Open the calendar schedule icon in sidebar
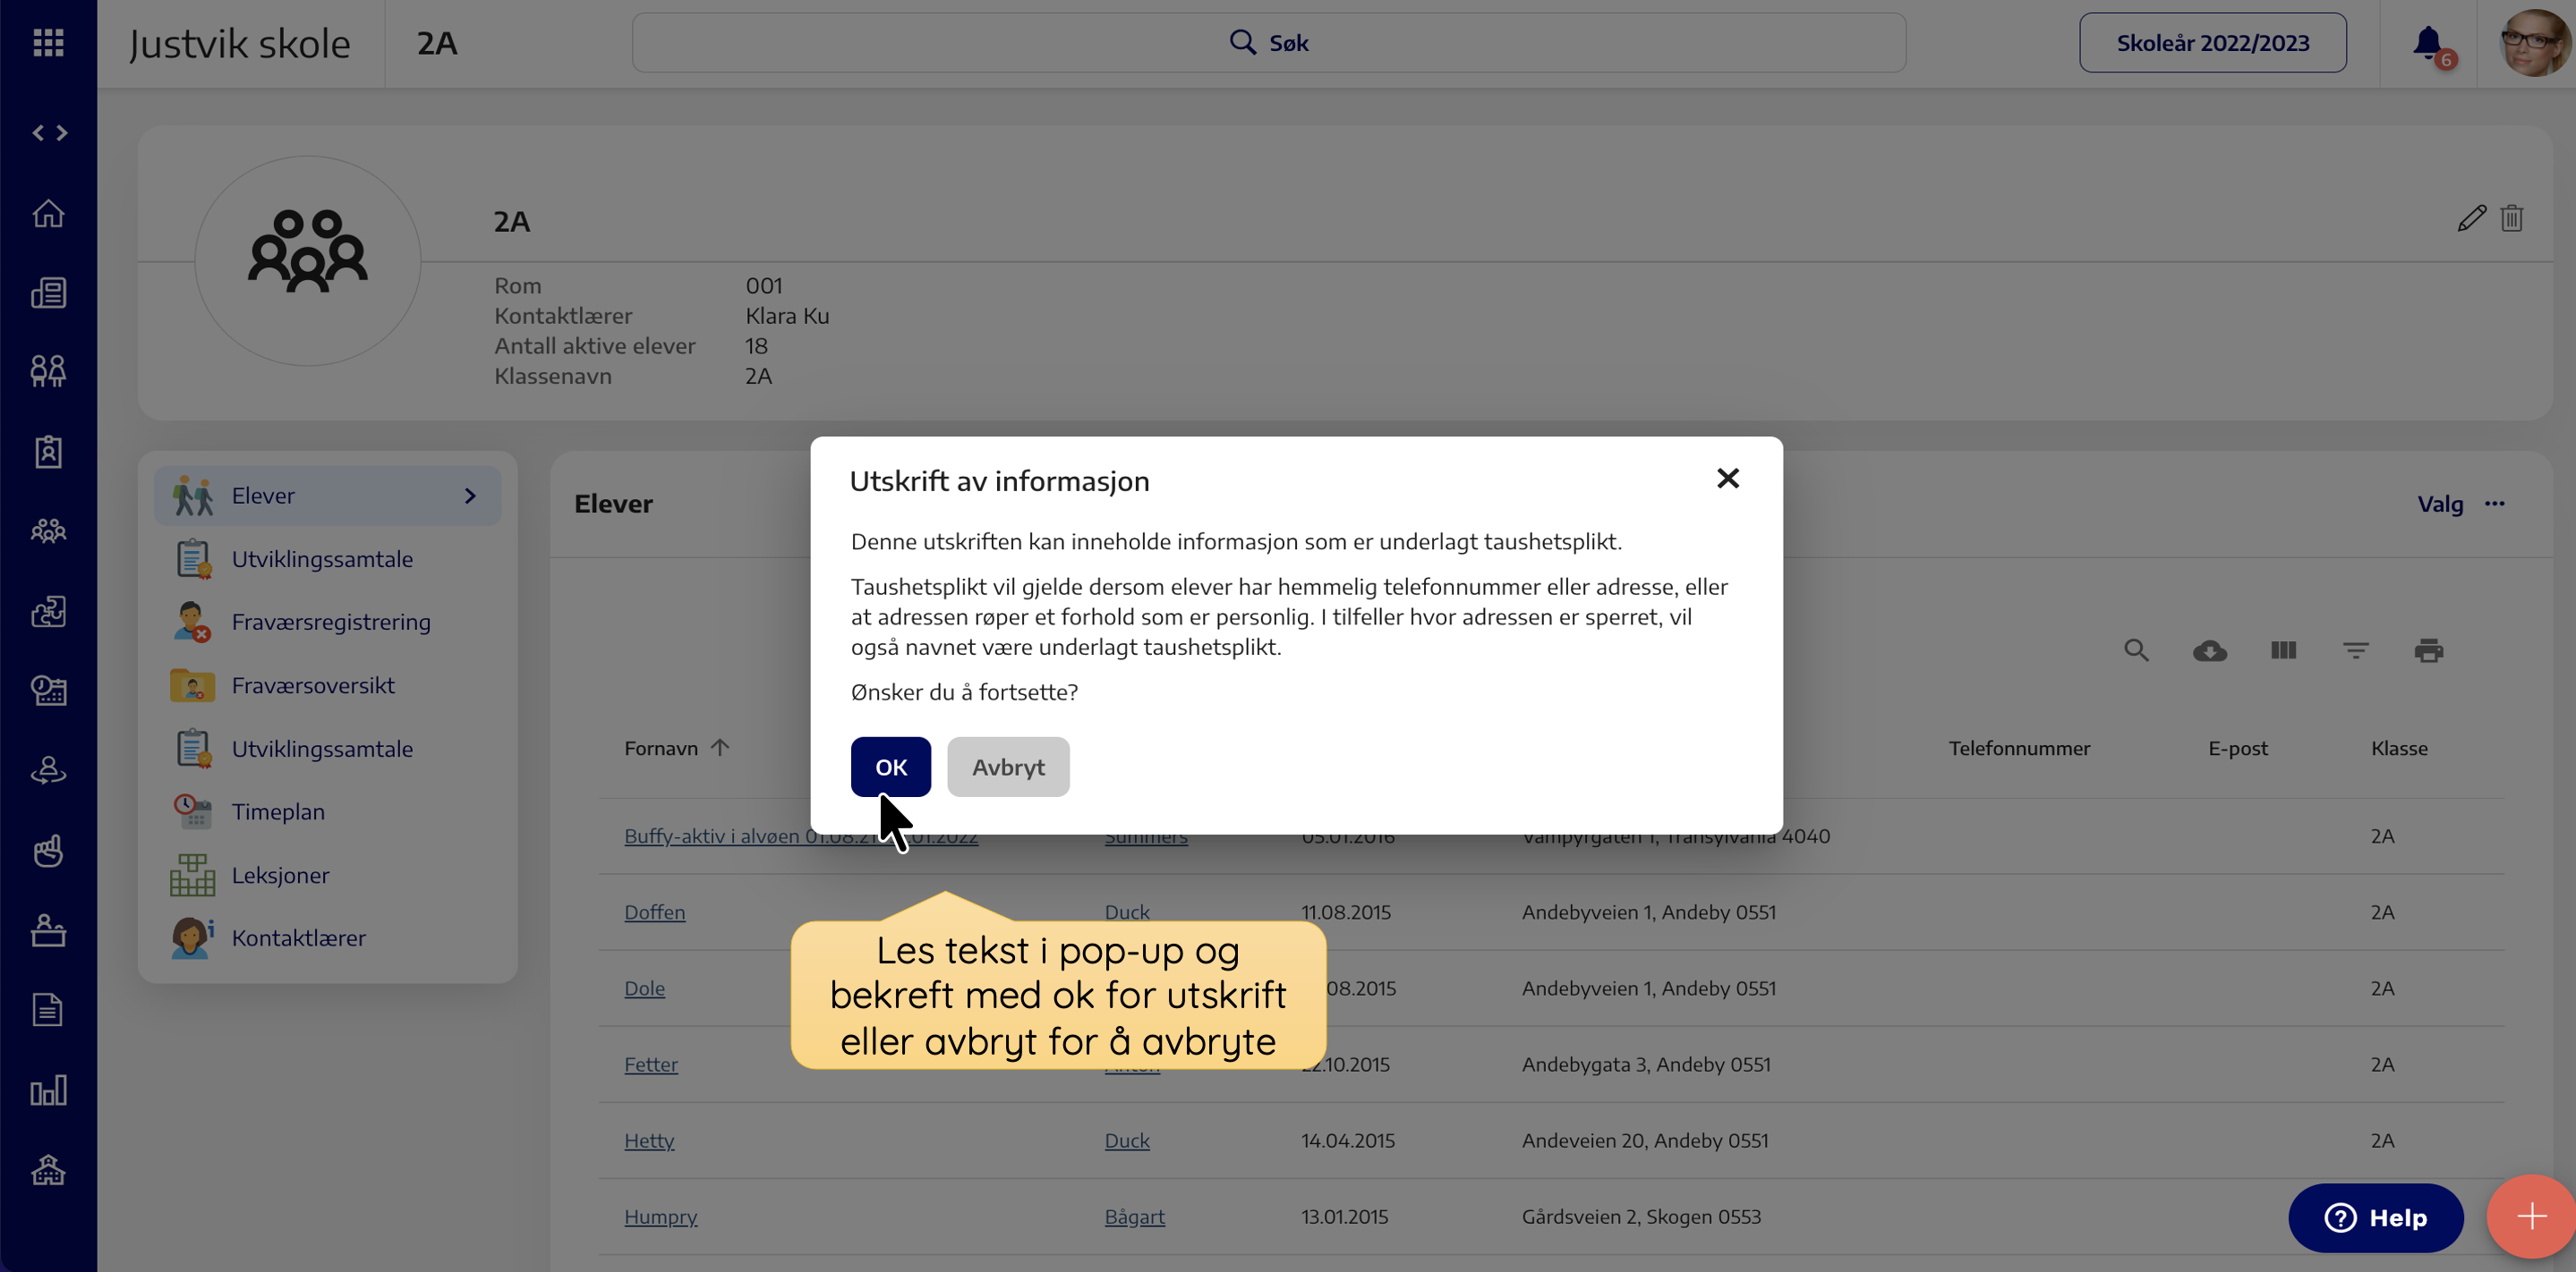The width and height of the screenshot is (2576, 1272). pyautogui.click(x=48, y=690)
